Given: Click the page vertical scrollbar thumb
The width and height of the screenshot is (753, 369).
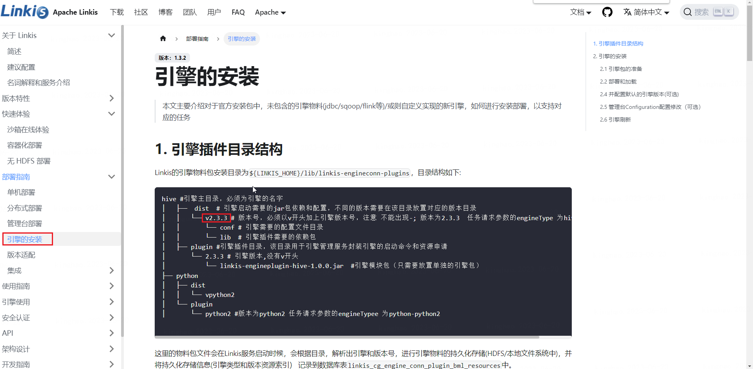Looking at the screenshot, I should pyautogui.click(x=749, y=34).
